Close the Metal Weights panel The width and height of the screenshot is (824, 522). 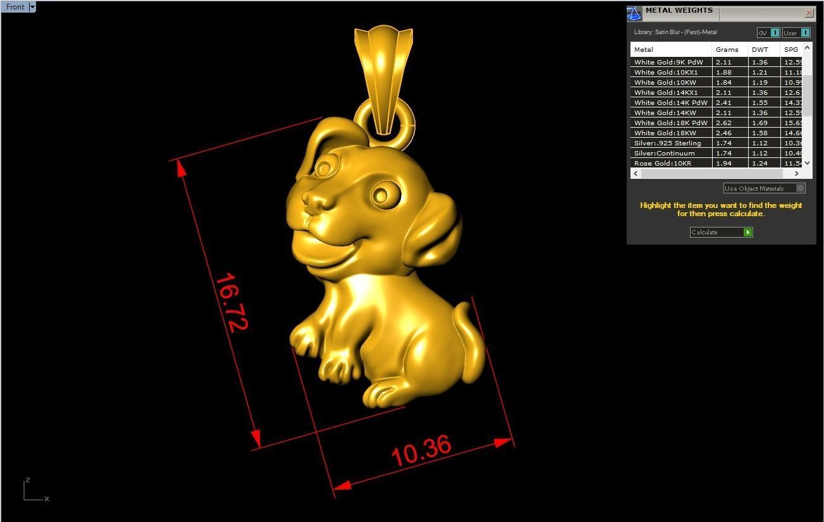tap(809, 13)
